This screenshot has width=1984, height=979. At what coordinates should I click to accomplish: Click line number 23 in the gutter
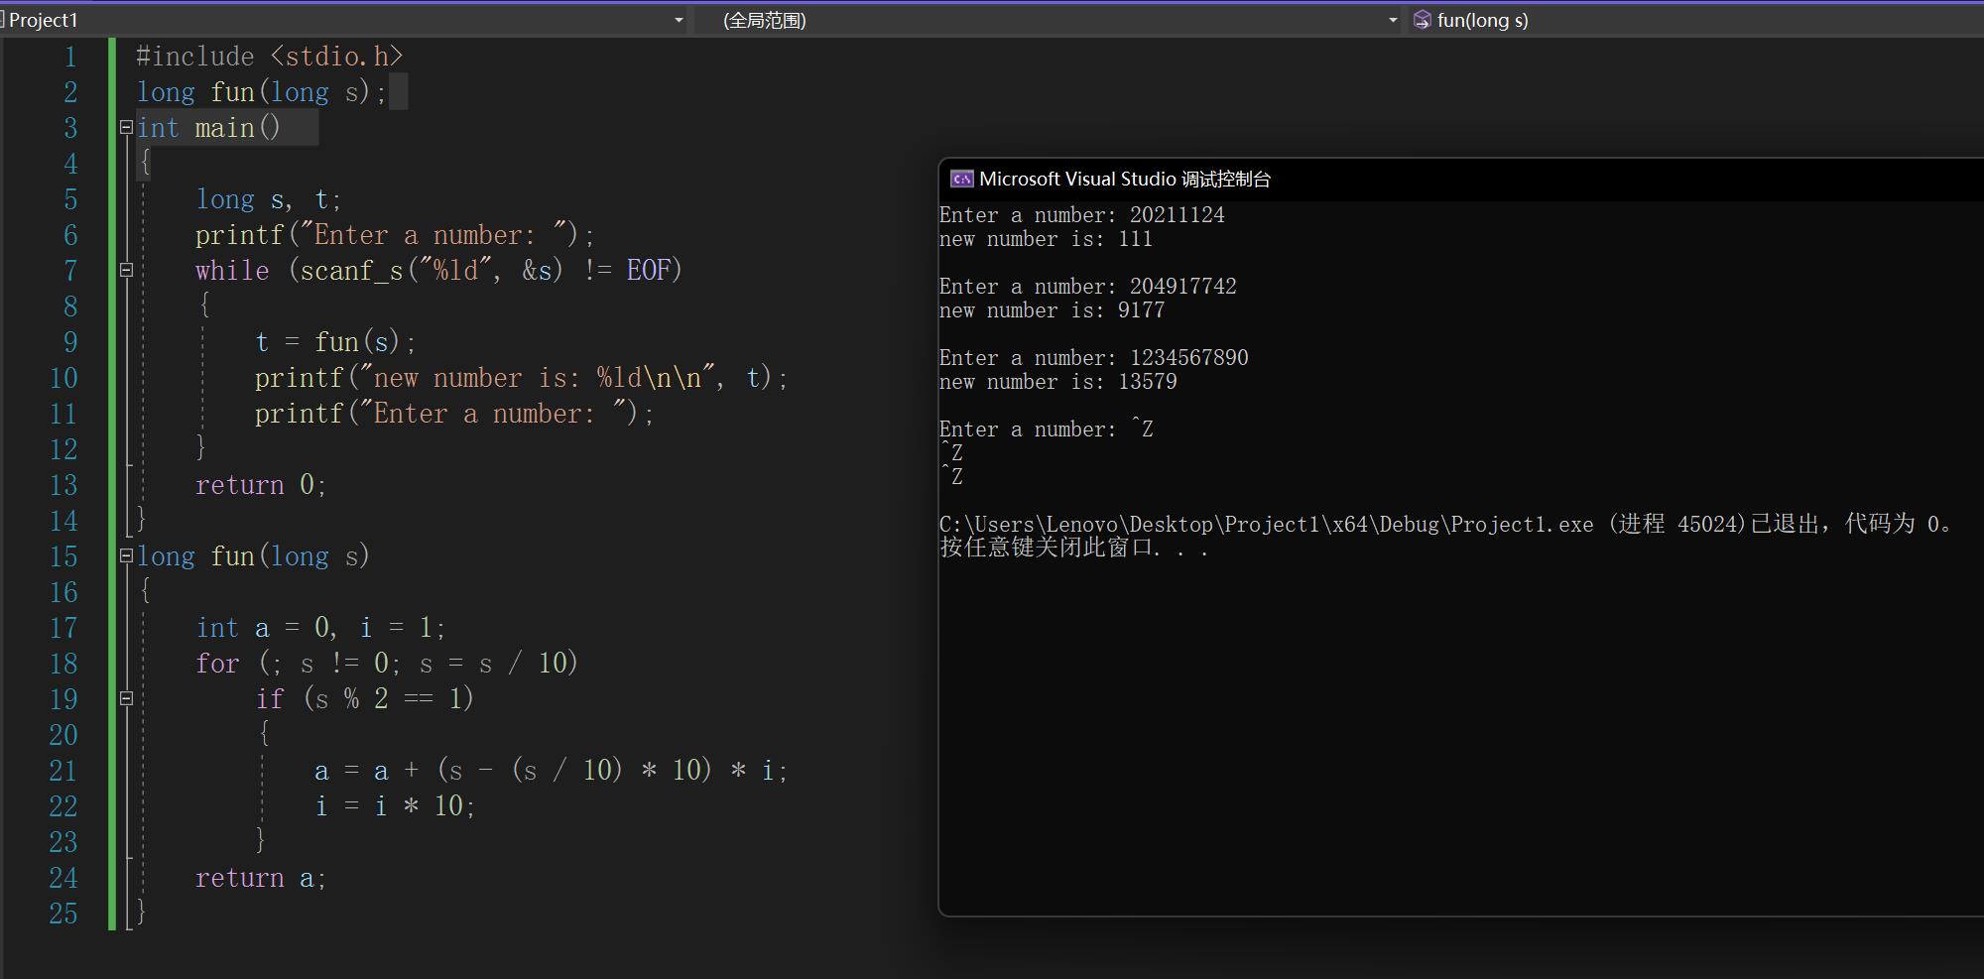pyautogui.click(x=63, y=842)
